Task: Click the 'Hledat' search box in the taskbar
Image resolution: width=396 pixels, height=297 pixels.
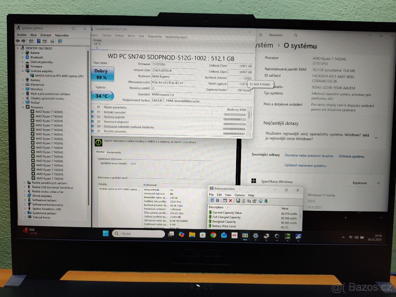Action: (139, 234)
